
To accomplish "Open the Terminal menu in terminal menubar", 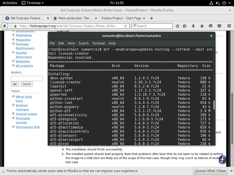I will [x=99, y=43].
